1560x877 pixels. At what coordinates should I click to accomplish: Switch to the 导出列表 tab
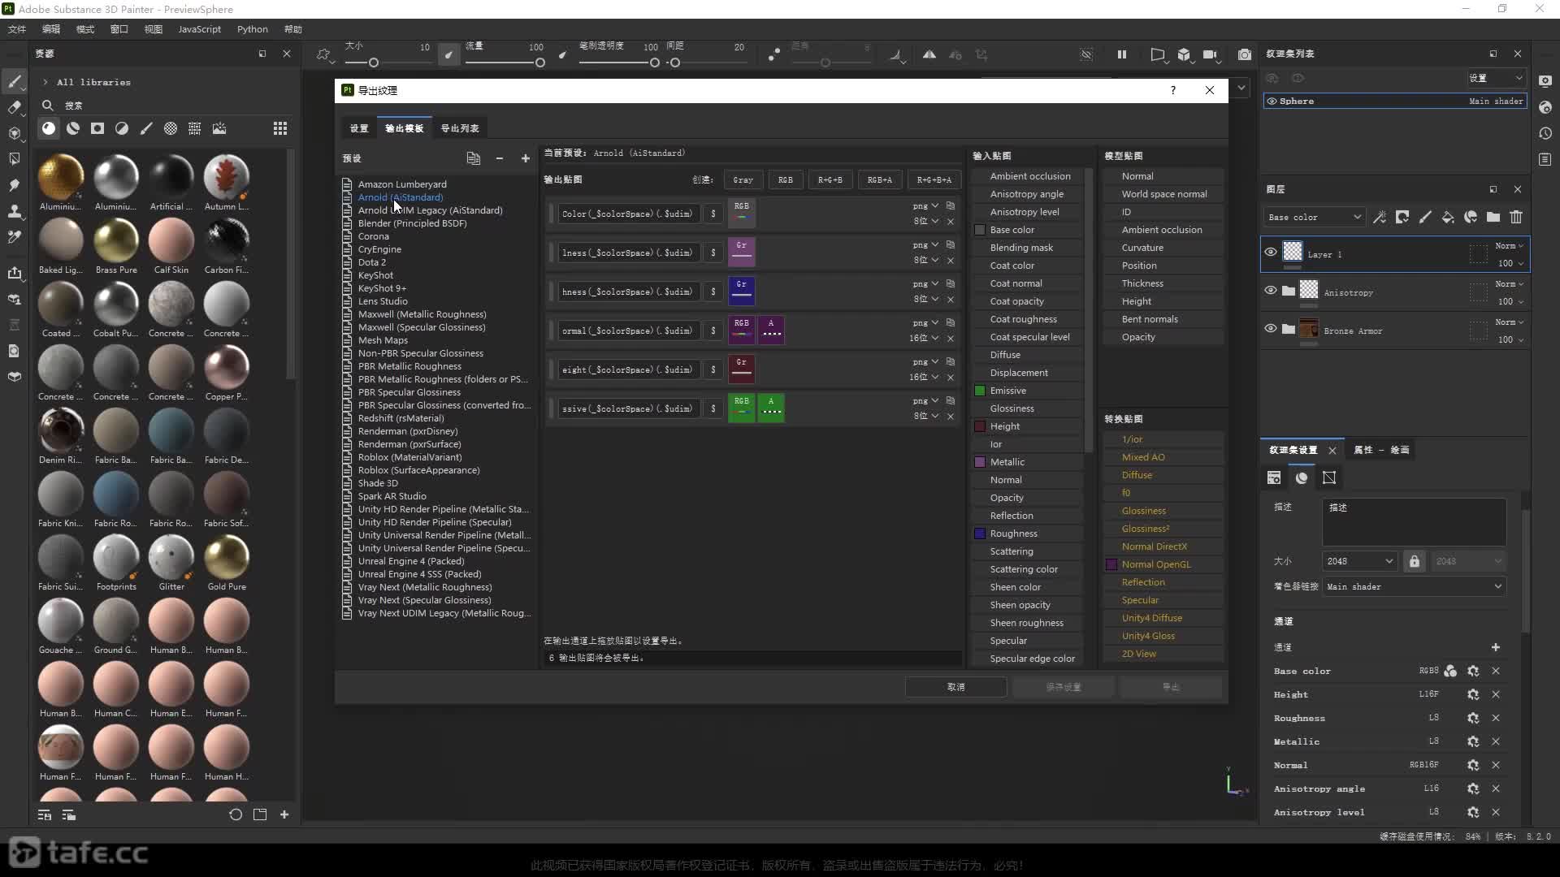pyautogui.click(x=460, y=128)
